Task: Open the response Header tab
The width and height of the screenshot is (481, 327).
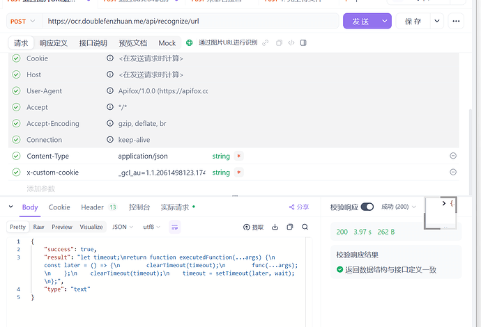Action: click(x=99, y=207)
